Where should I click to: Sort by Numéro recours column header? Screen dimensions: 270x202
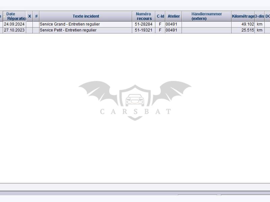point(144,16)
